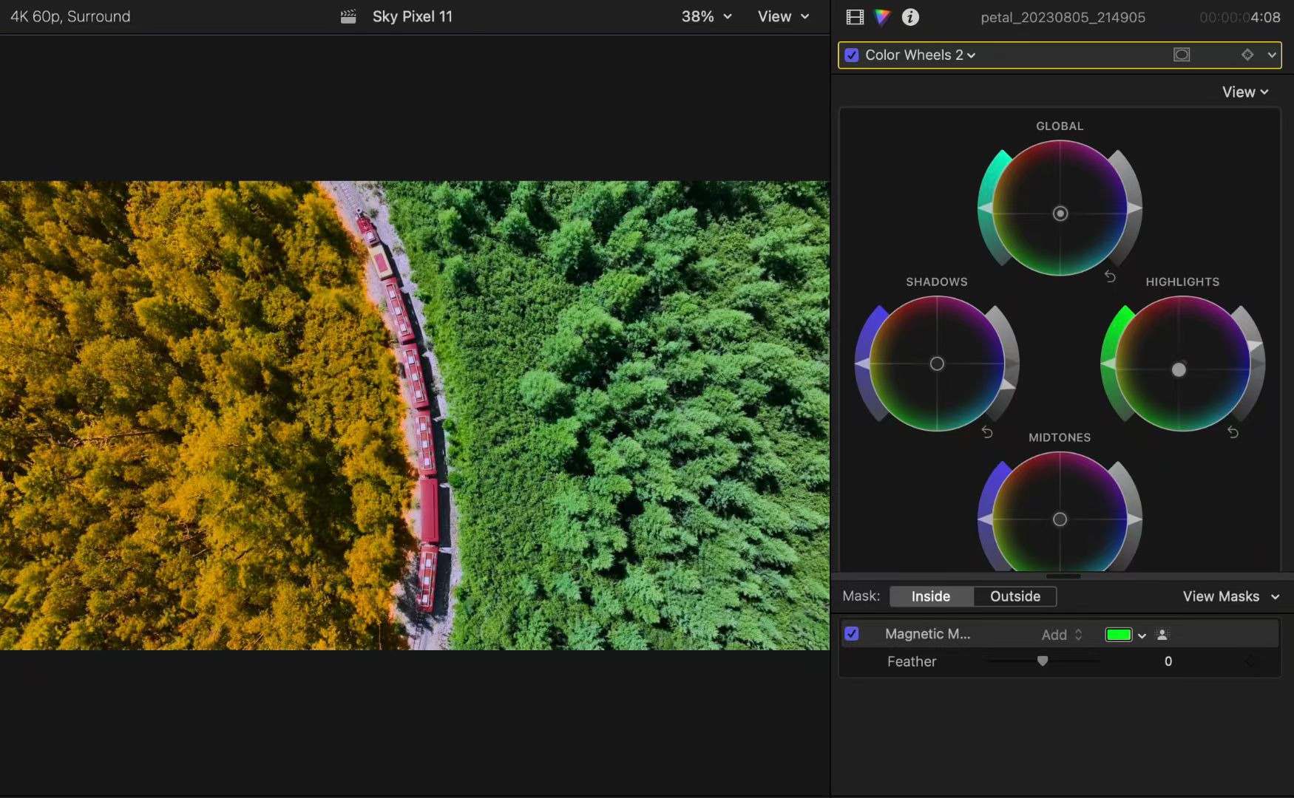Viewport: 1294px width, 798px height.
Task: Open the green mask color swatch
Action: [x=1119, y=635]
